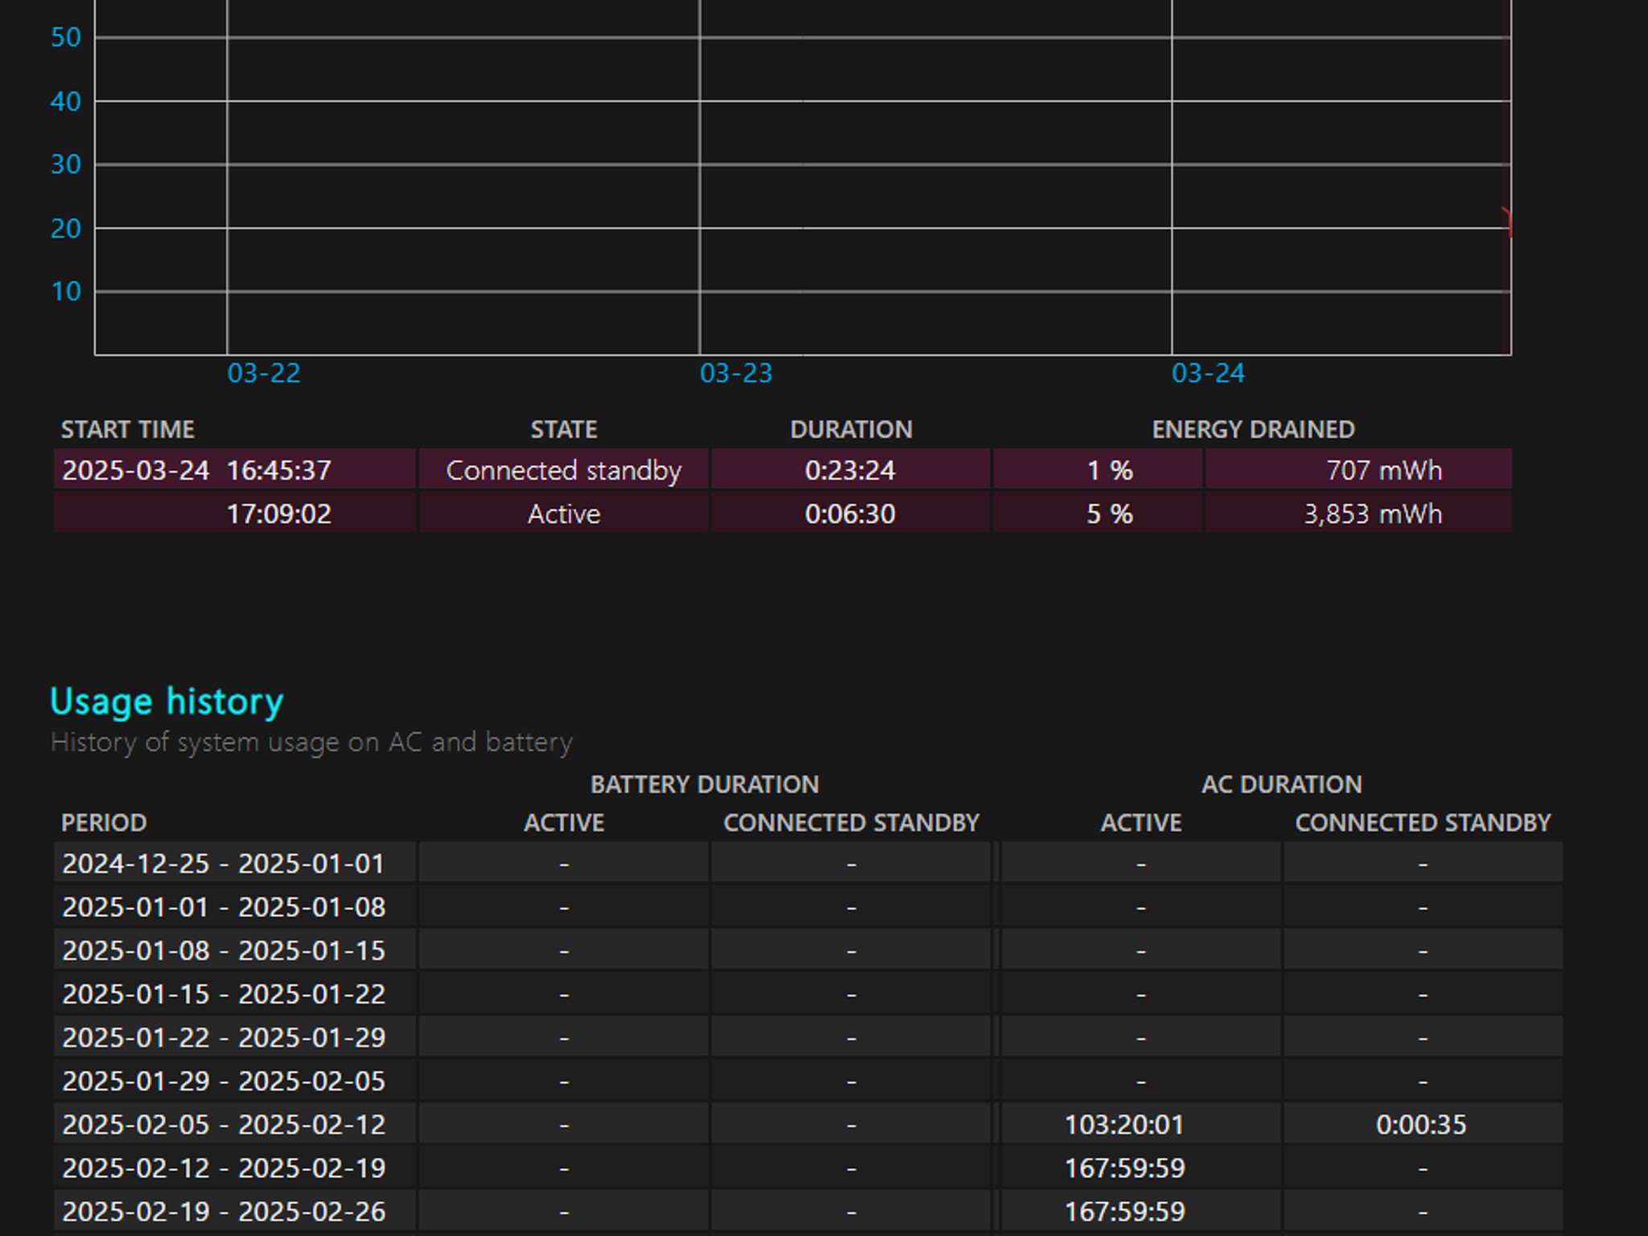This screenshot has height=1236, width=1648.
Task: Select the Active row starting 17:09:02
Action: 782,513
